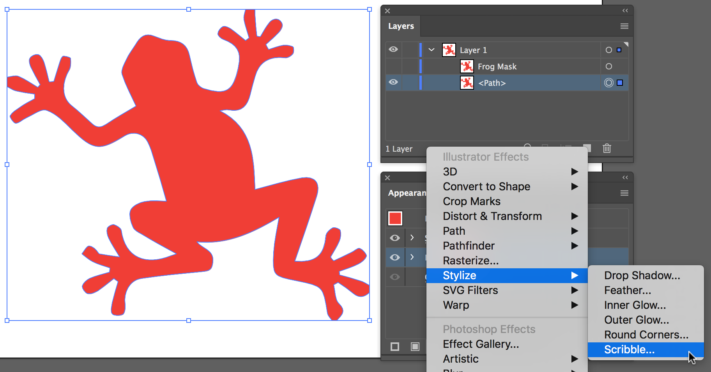This screenshot has width=711, height=372.
Task: Click Add New Stroke icon in Appearance panel
Action: pos(395,347)
